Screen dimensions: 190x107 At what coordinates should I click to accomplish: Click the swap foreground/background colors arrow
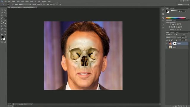[x=5, y=37]
